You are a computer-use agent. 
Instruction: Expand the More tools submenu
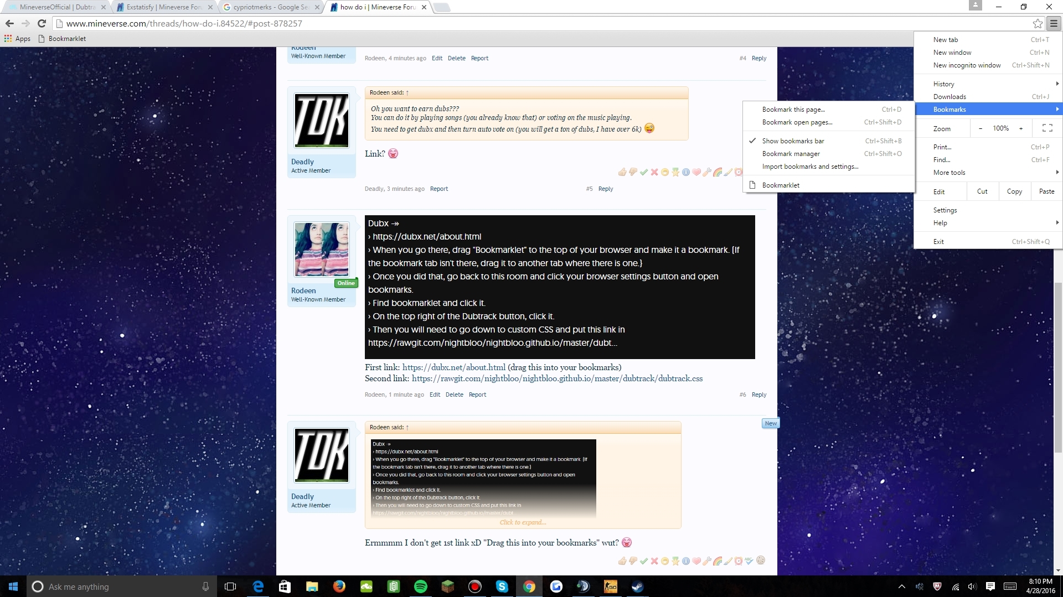point(988,173)
